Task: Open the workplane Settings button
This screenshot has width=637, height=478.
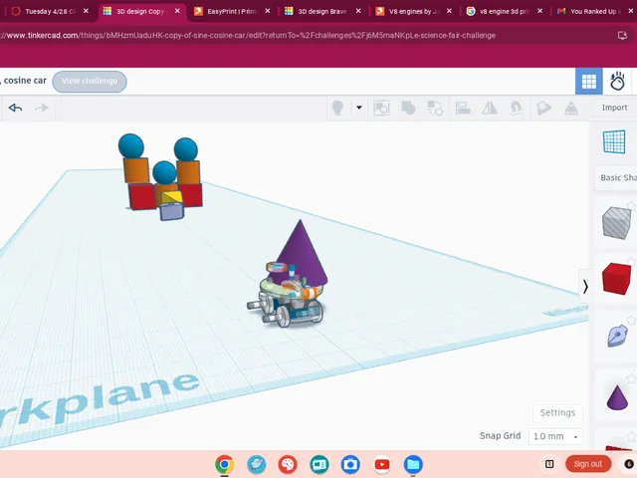Action: pyautogui.click(x=557, y=412)
